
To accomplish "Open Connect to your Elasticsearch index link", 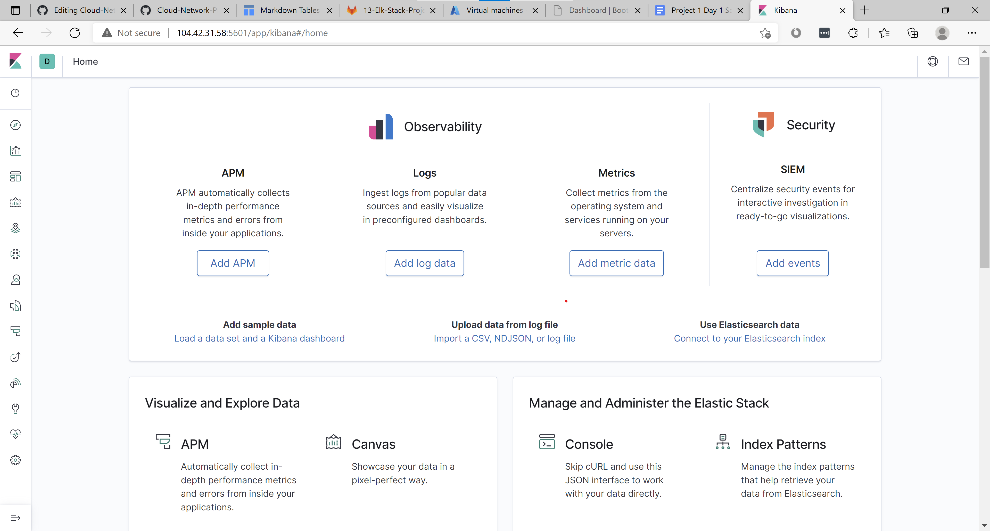I will (x=749, y=338).
